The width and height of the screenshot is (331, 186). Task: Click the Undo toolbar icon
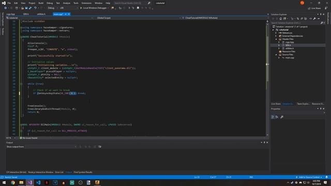point(35,8)
